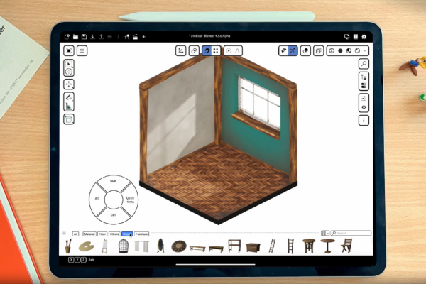Select the solid shading mode circle
This screenshot has width=426, height=284.
[x=340, y=50]
